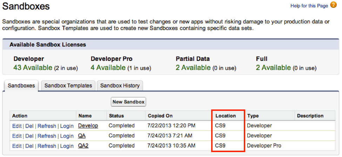
Task: Login to the QA sandbox
Action: pos(67,136)
